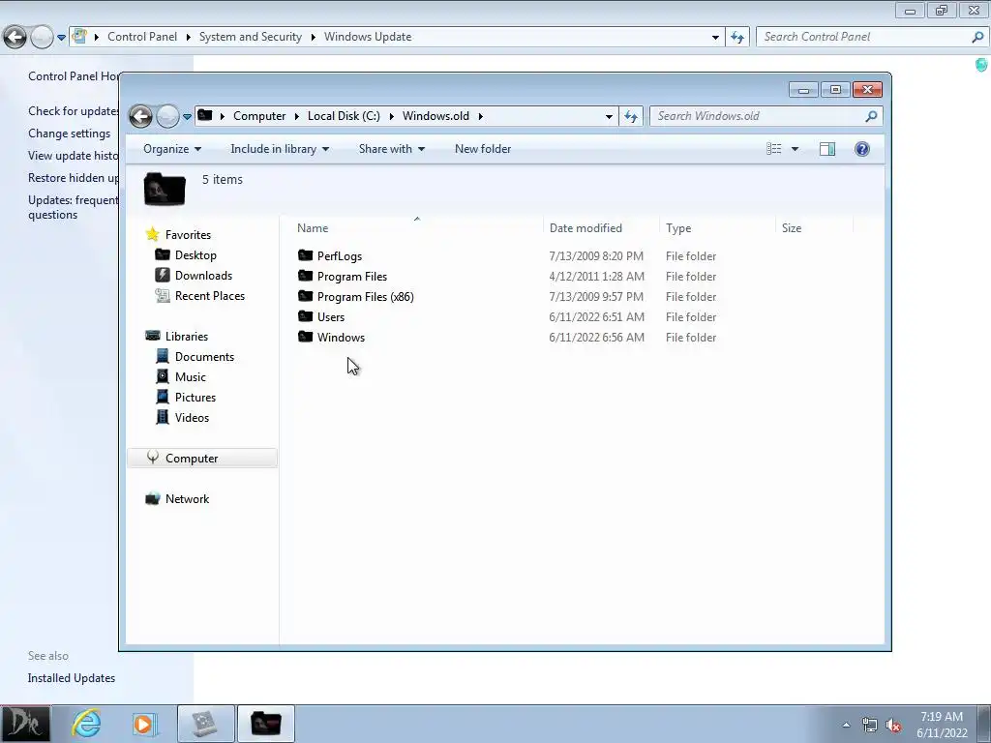991x743 pixels.
Task: Click Computer breadcrumb in explorer address
Action: (x=259, y=116)
